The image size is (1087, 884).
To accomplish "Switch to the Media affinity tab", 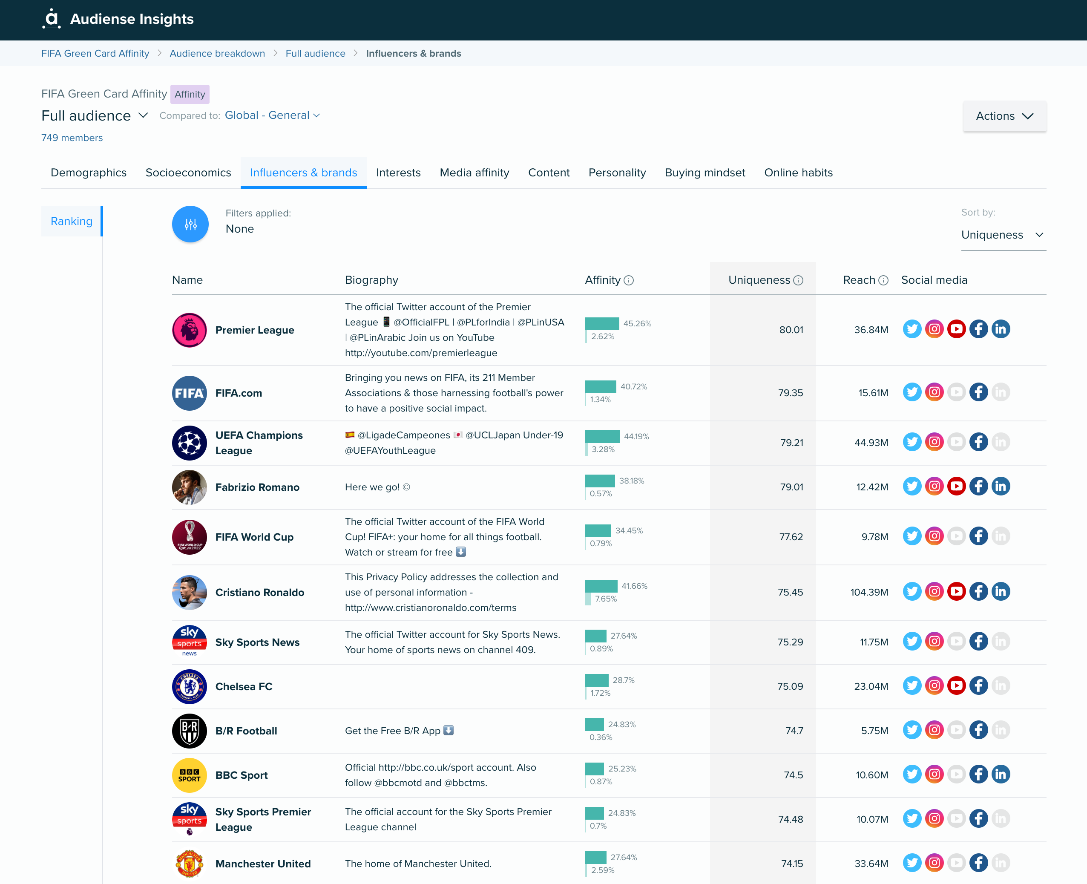I will [474, 173].
